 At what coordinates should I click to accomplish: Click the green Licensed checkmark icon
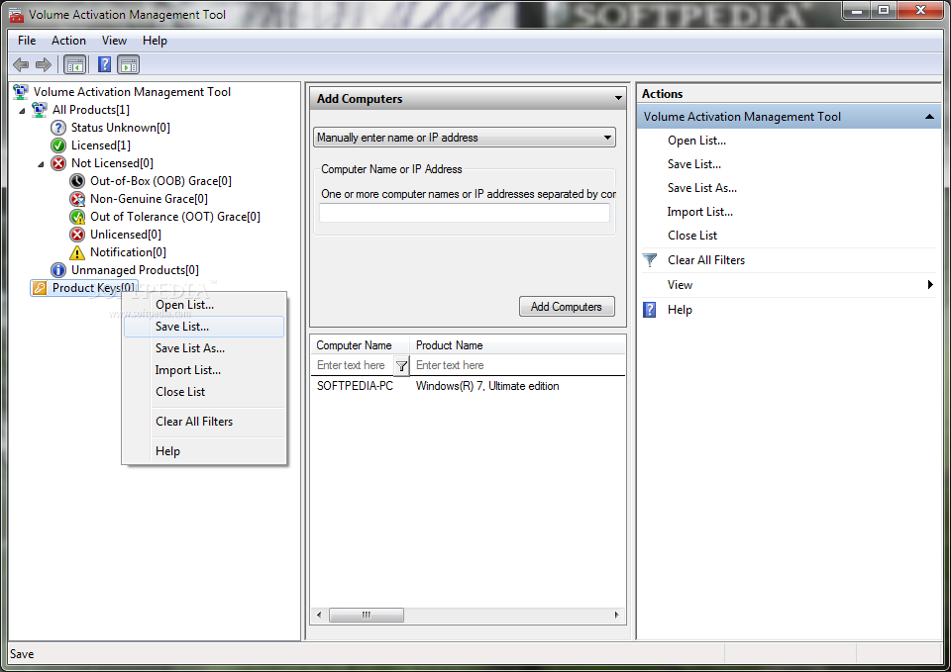58,145
